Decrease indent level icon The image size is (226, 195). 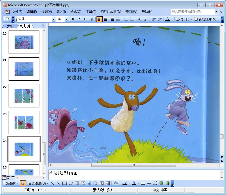154,19
